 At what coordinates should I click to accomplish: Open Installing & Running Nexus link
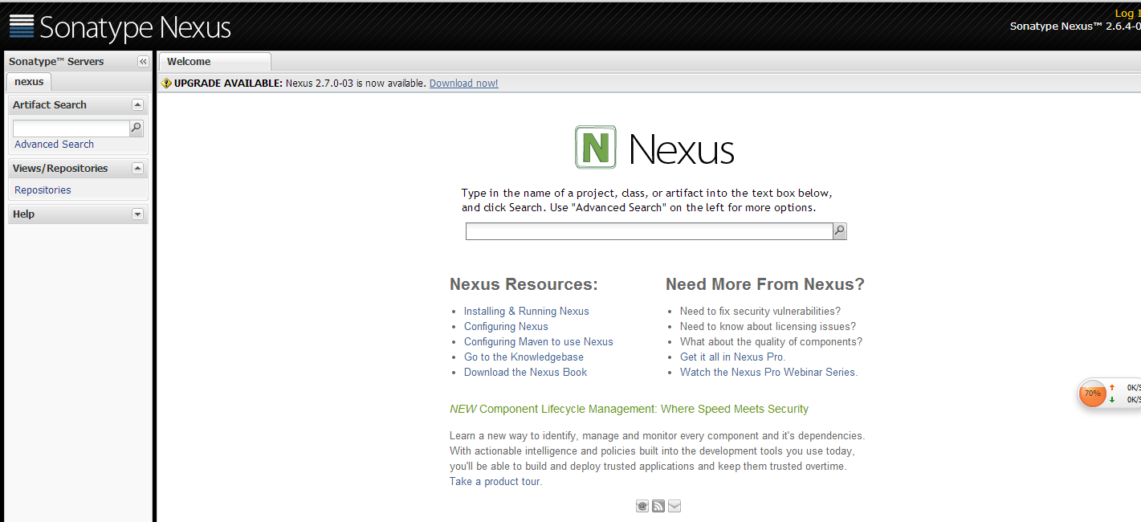pyautogui.click(x=527, y=312)
